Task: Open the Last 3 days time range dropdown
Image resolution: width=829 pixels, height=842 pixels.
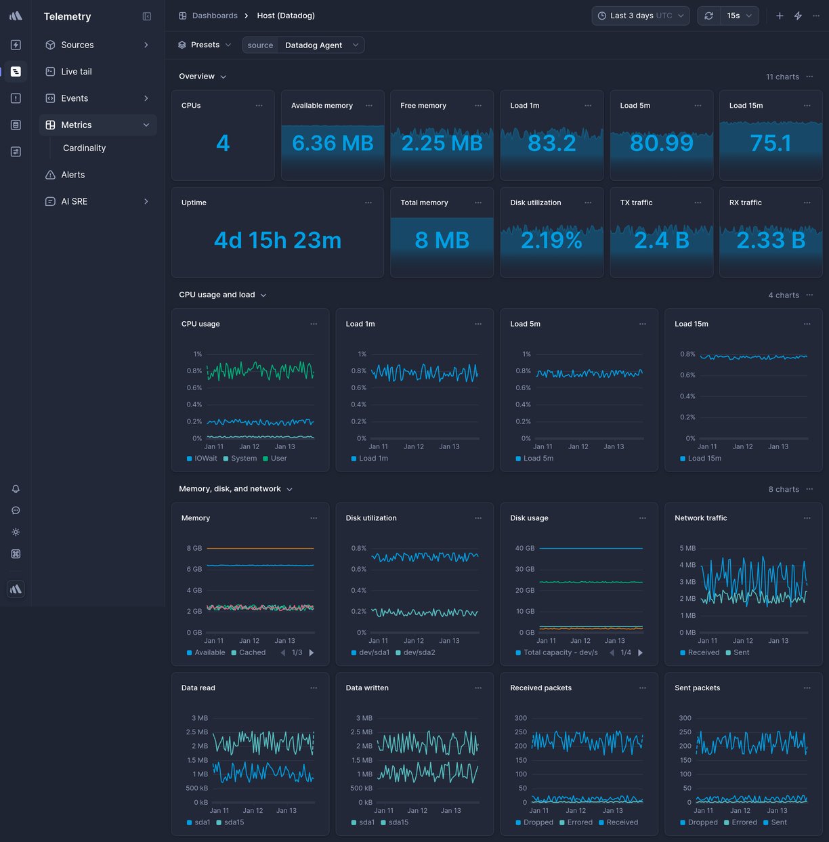Action: [x=640, y=15]
